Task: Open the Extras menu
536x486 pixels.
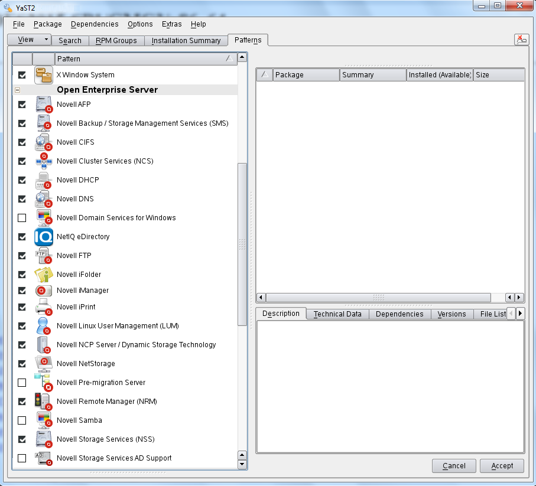Action: point(171,24)
